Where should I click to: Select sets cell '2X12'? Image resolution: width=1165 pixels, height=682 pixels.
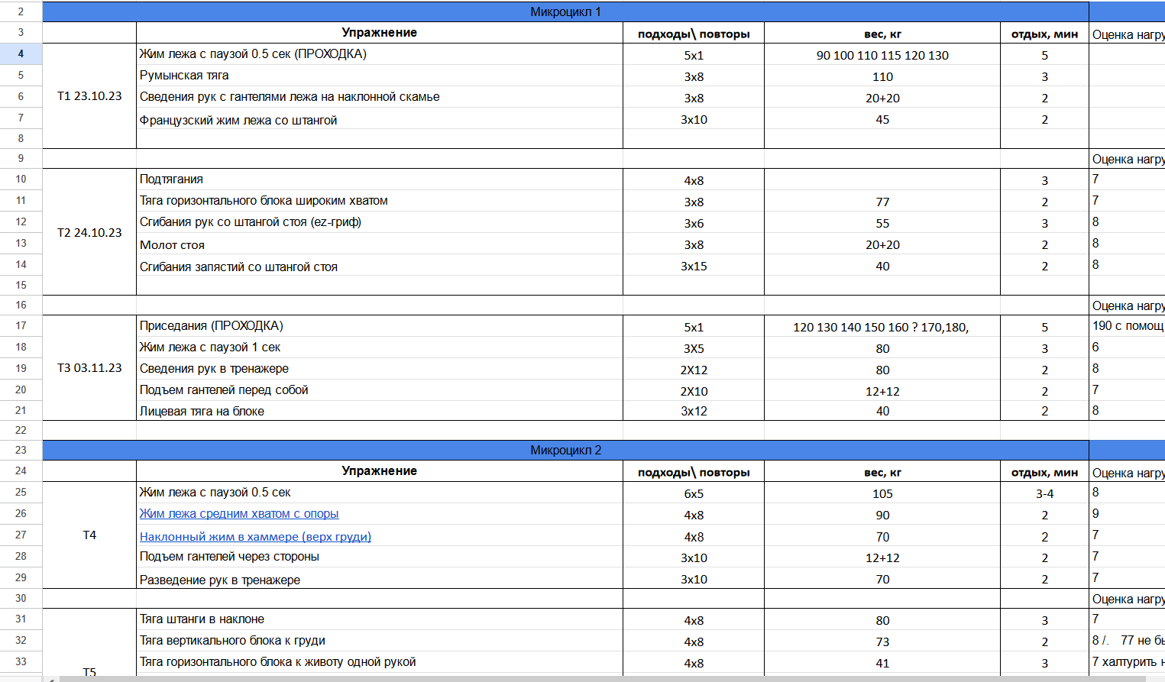point(694,370)
